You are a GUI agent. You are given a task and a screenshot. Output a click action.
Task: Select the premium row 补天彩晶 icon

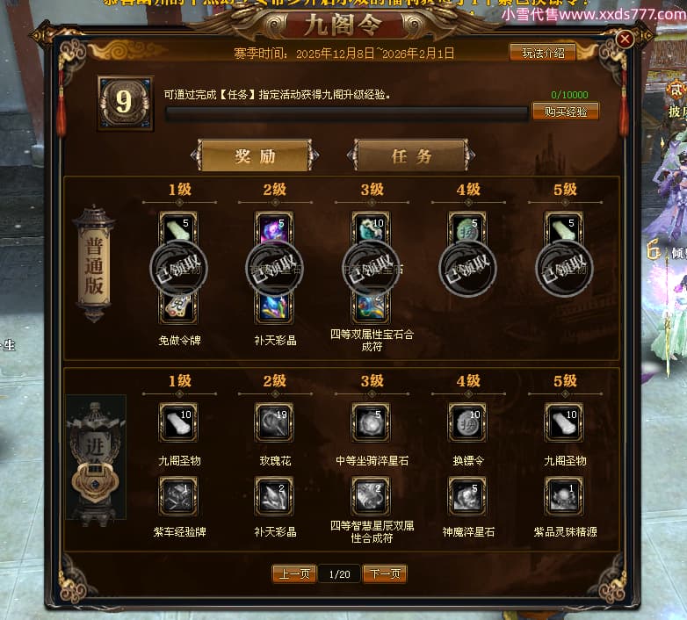(274, 496)
